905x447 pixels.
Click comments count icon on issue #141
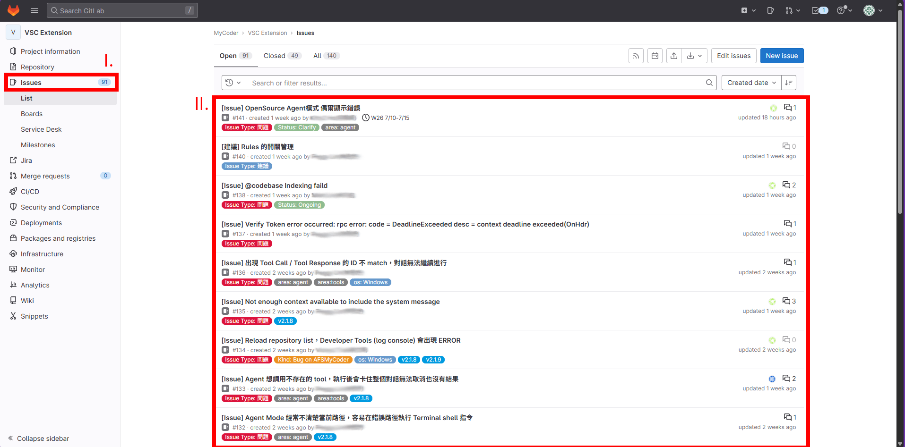coord(790,108)
